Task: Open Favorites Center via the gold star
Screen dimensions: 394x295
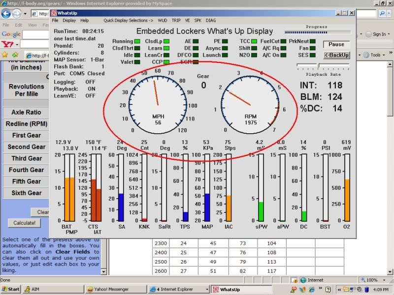Action: point(5,55)
